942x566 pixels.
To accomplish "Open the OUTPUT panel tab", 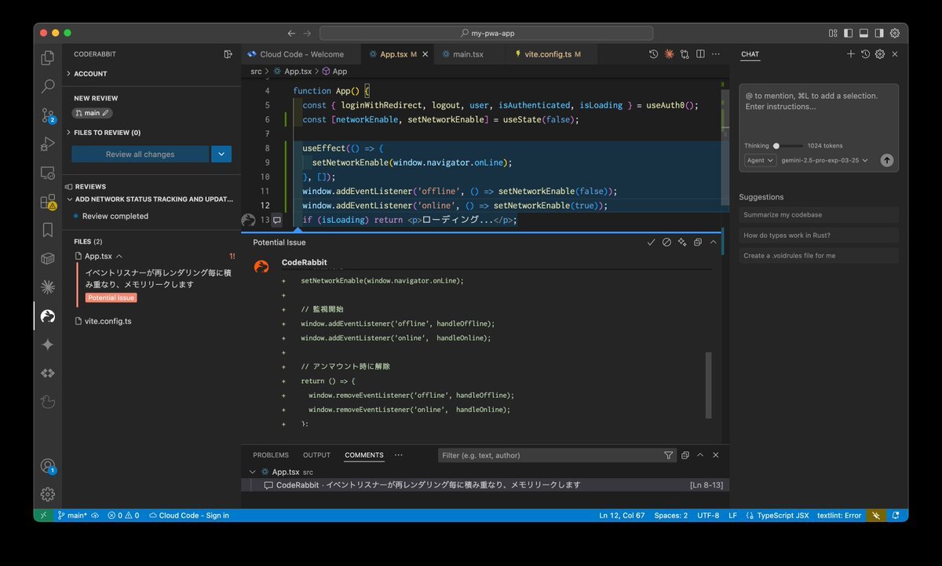I will (317, 455).
